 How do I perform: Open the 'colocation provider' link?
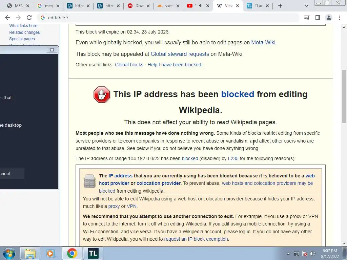pyautogui.click(x=159, y=183)
